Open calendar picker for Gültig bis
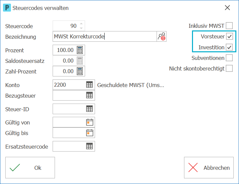Image resolution: width=239 pixels, height=184 pixels. [x=90, y=133]
